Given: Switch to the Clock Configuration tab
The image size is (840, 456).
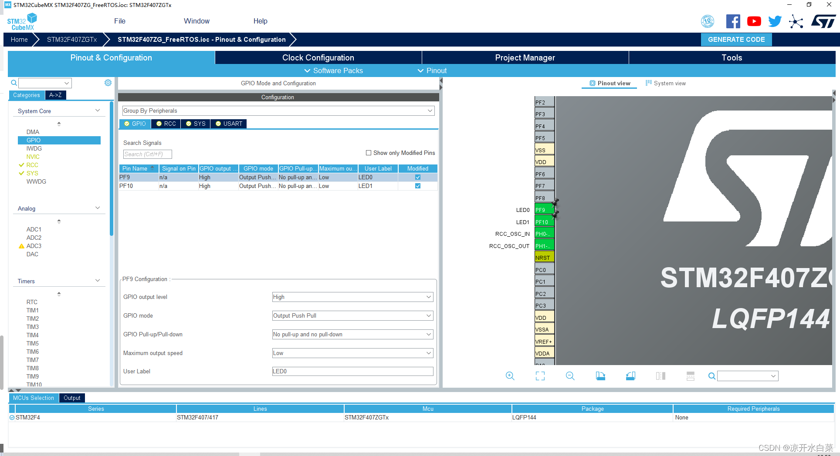Looking at the screenshot, I should pyautogui.click(x=318, y=57).
